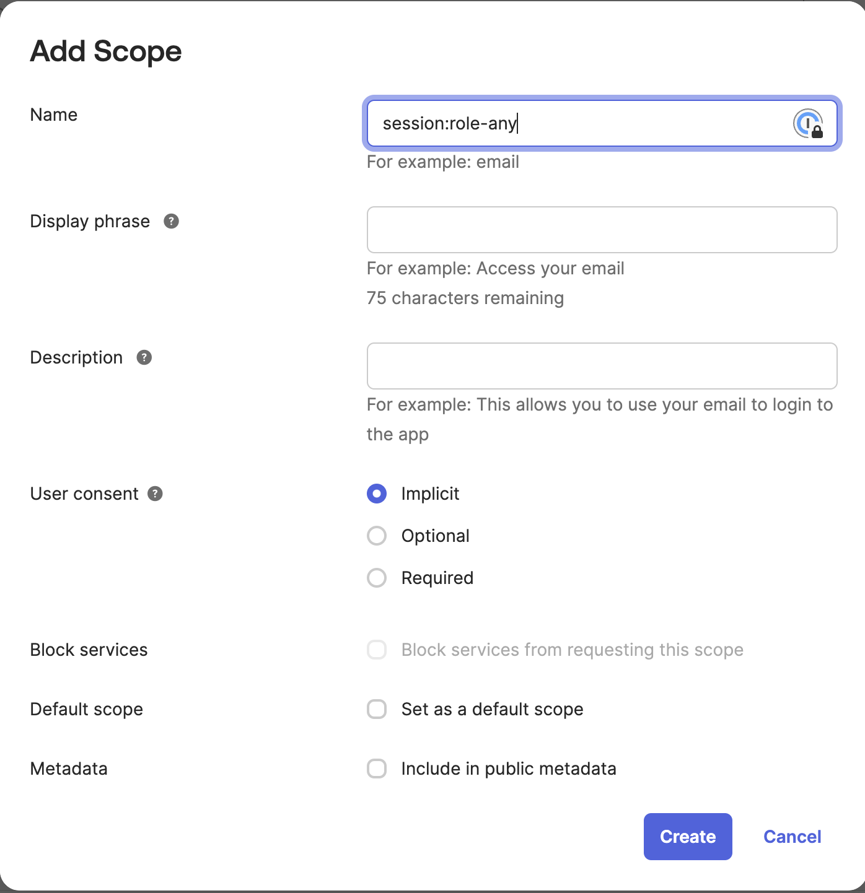Open the Description help tooltip
This screenshot has width=865, height=893.
click(x=144, y=357)
